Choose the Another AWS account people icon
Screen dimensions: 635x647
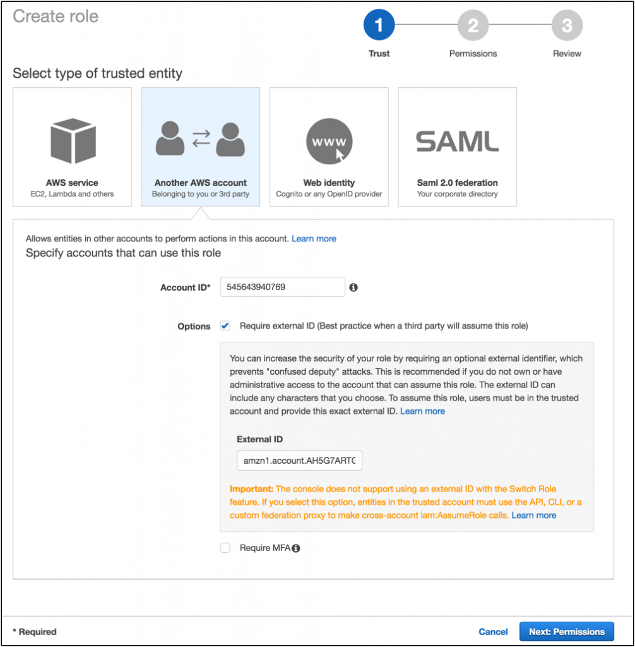point(200,139)
